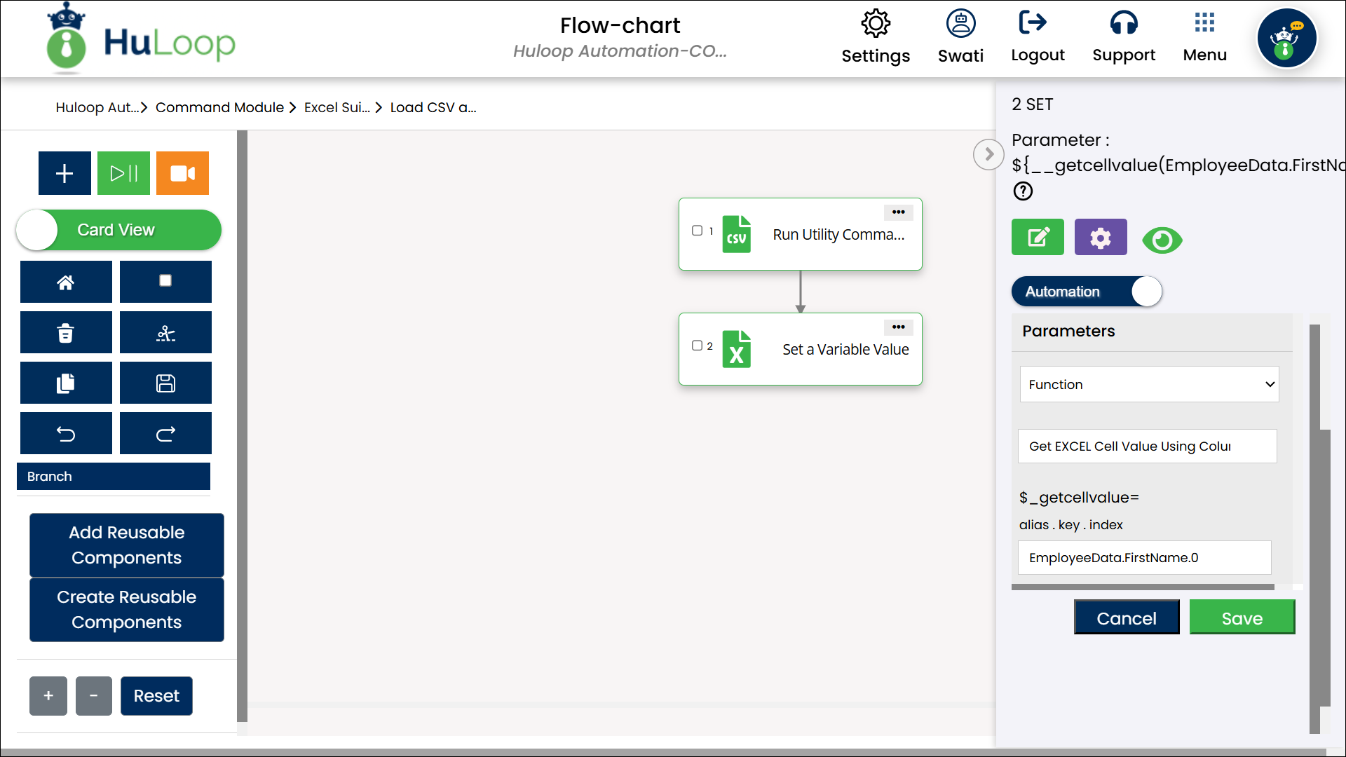Screen dimensions: 1346x757
Task: Click the purple gear settings icon
Action: [x=1100, y=238]
